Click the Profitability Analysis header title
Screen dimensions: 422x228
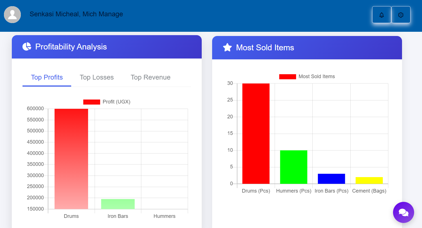(71, 47)
